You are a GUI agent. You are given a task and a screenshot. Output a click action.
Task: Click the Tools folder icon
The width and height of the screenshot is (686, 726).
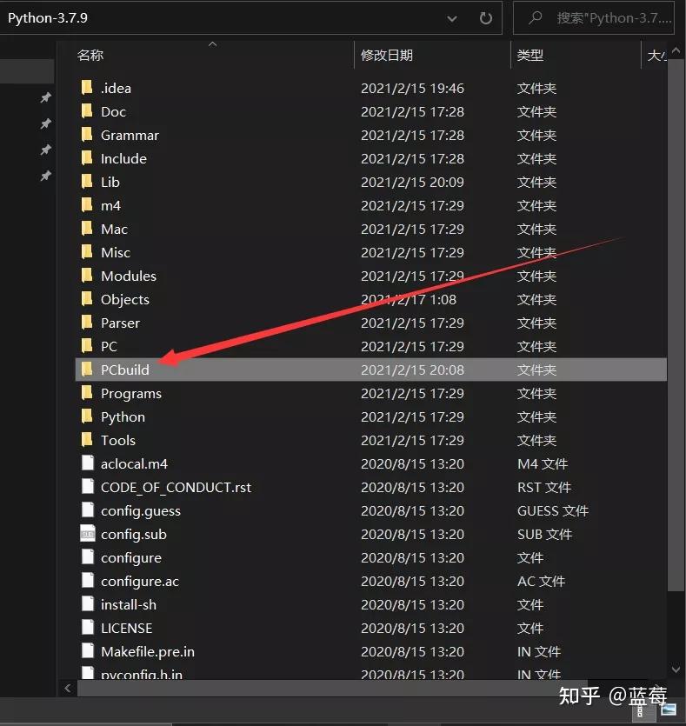(87, 440)
